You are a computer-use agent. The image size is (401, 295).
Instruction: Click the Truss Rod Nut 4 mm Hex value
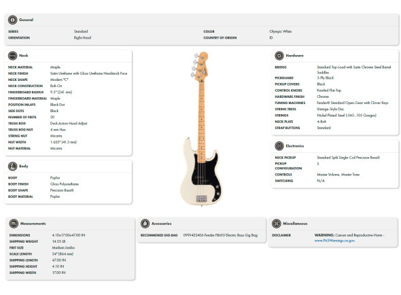(58, 130)
